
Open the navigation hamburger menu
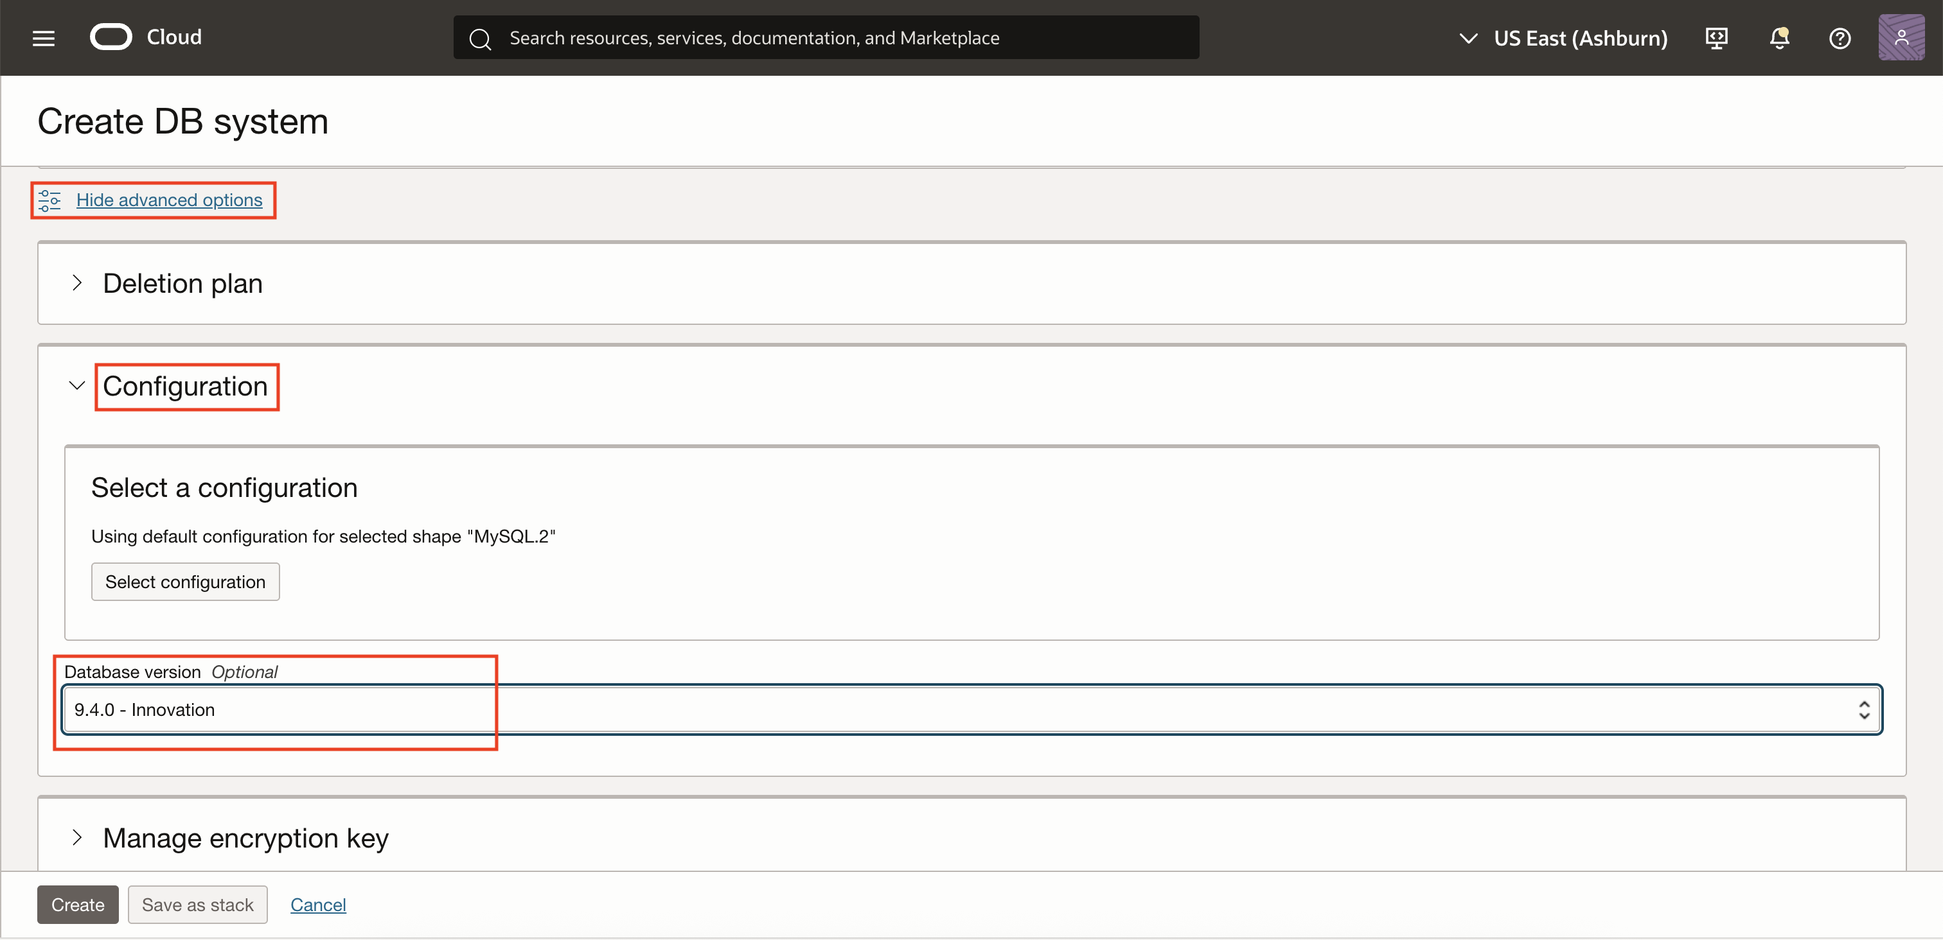(43, 37)
